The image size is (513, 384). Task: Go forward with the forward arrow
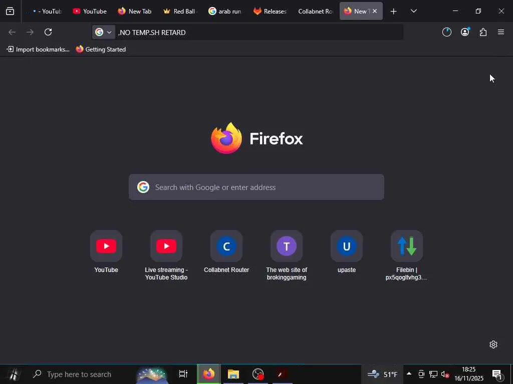tap(30, 32)
